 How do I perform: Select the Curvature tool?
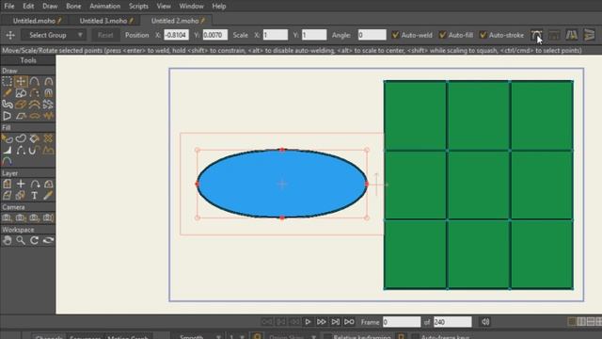(48, 82)
